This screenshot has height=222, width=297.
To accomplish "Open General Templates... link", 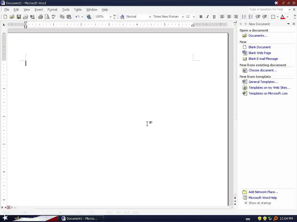I will pos(263,82).
